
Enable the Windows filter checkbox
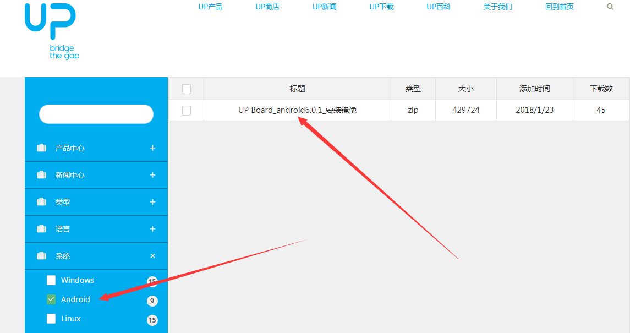[x=51, y=280]
